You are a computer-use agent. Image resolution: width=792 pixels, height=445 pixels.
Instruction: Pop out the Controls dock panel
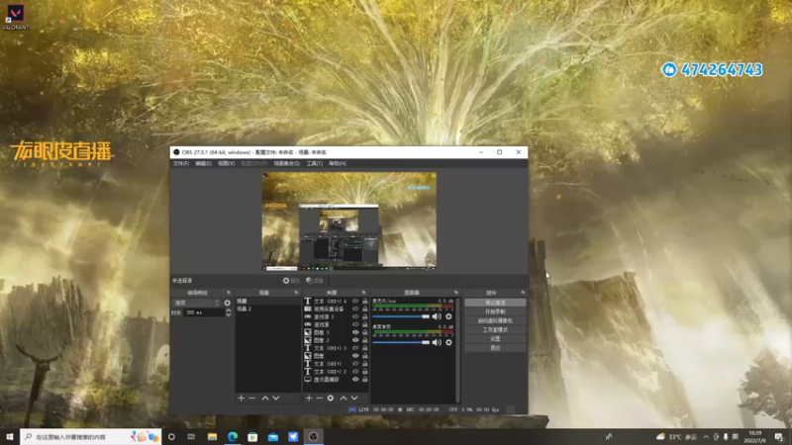[523, 293]
